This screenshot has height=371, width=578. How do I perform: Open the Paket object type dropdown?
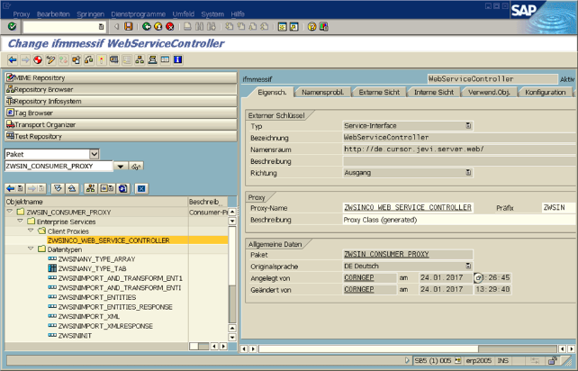tap(94, 155)
